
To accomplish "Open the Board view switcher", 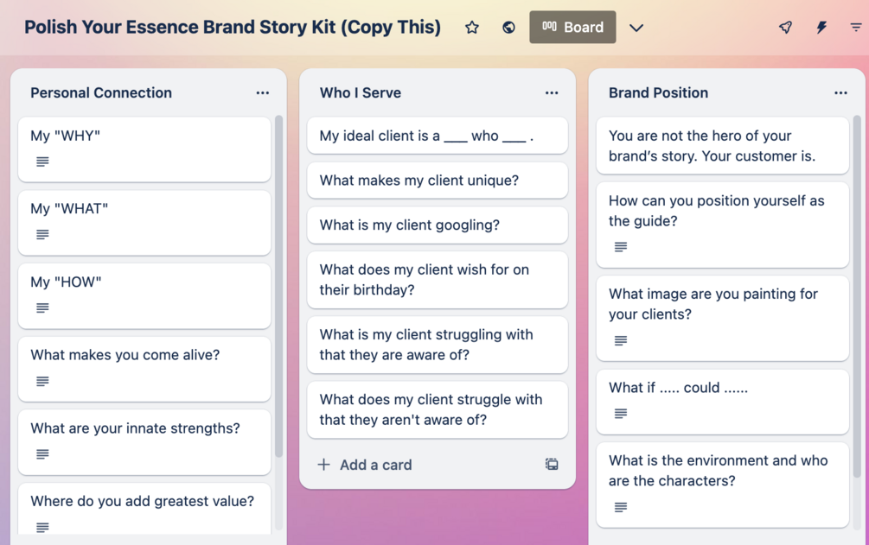I will point(572,28).
